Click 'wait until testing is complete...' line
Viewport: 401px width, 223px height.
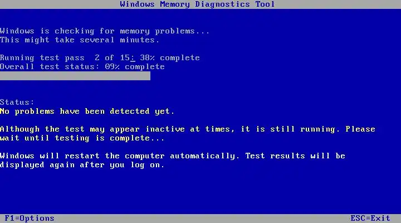(82, 138)
